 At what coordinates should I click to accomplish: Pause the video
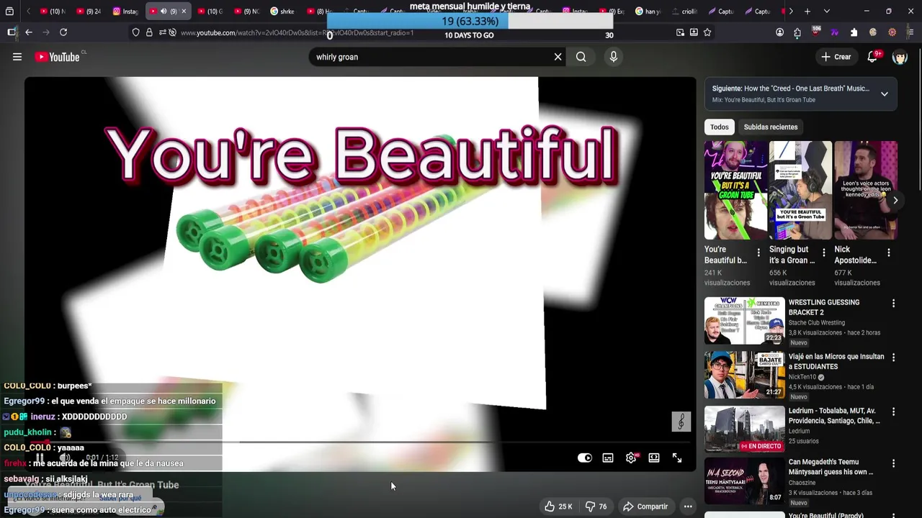coord(40,458)
